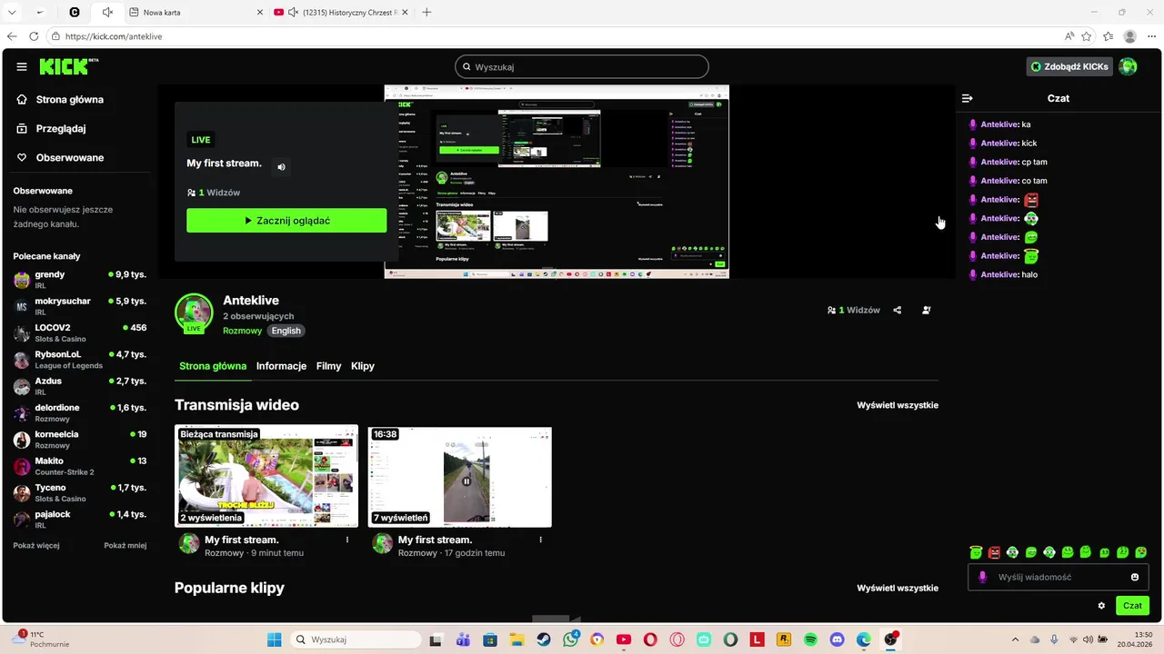
Task: Open new browser tab with plus button
Action: [x=426, y=12]
